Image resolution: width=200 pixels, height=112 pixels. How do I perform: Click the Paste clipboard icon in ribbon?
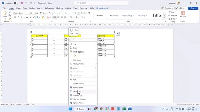5,13
